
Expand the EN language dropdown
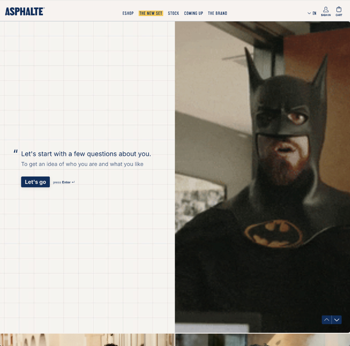(x=312, y=13)
